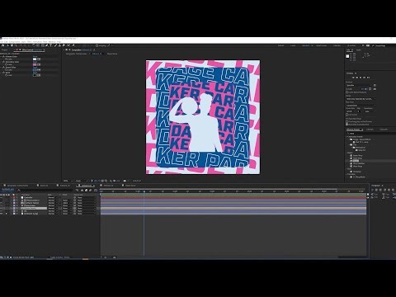The width and height of the screenshot is (396, 297).
Task: Select the Selection arrow tool
Action: point(7,45)
